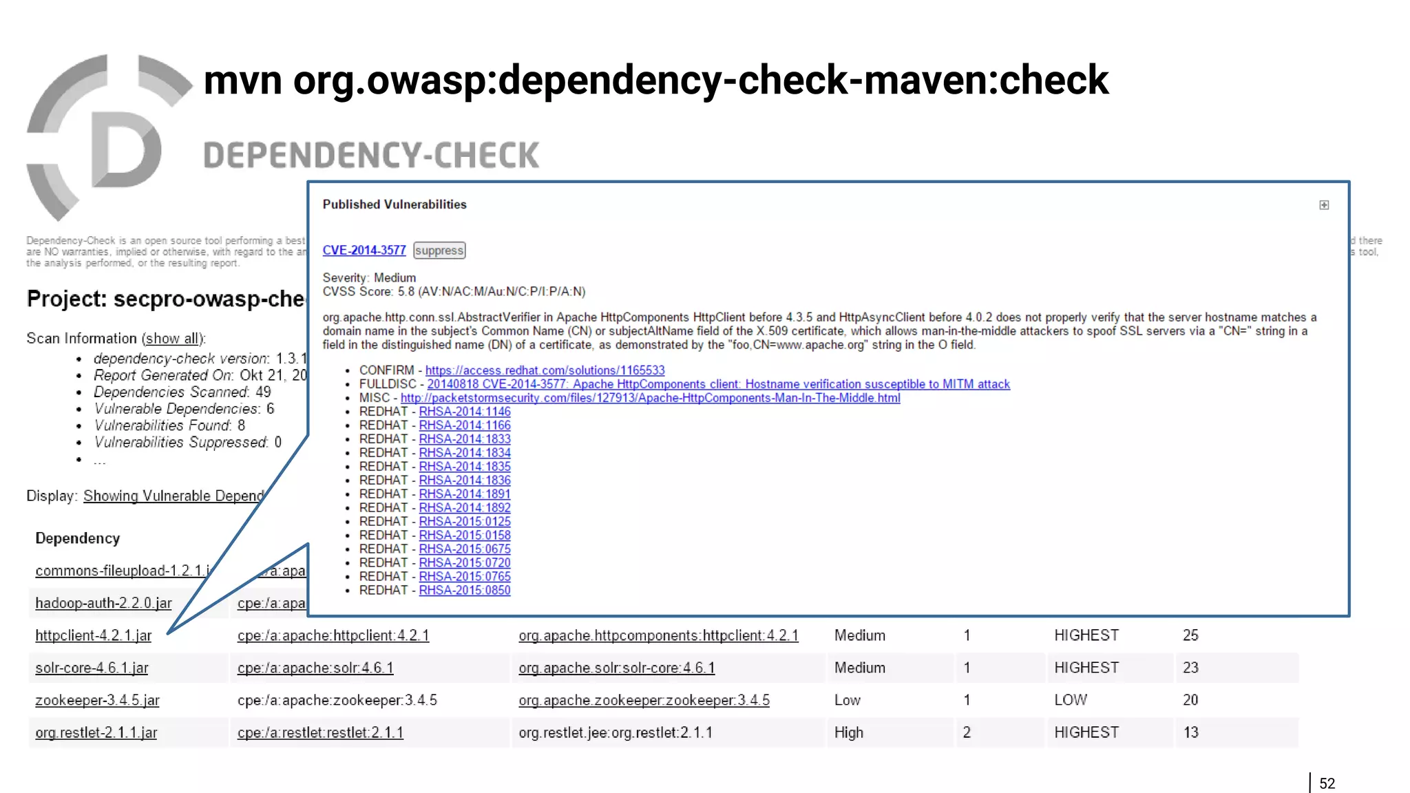Image resolution: width=1410 pixels, height=793 pixels.
Task: Open the solr-core-4.6.1.jar dependency
Action: [92, 668]
